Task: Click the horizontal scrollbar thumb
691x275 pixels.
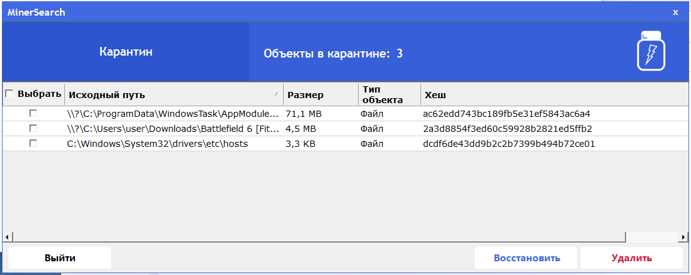Action: click(x=319, y=237)
